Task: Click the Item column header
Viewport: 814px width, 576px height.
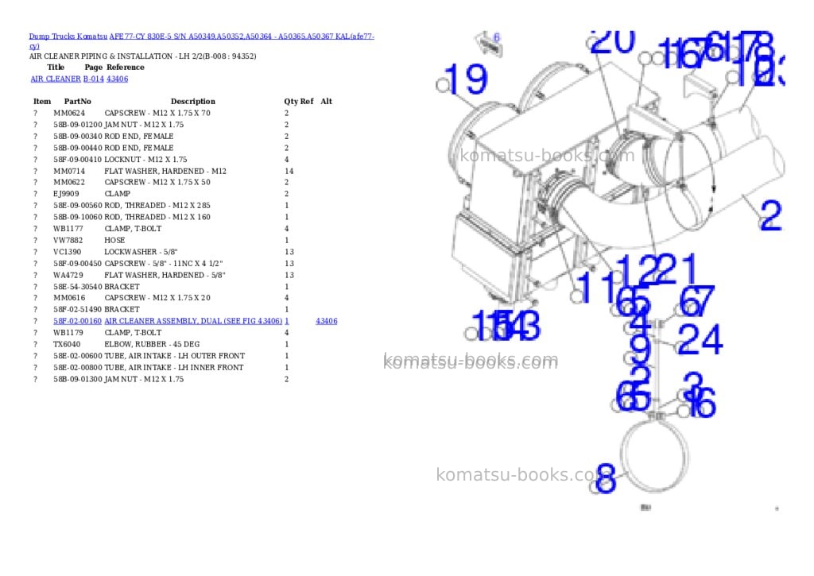Action: tap(42, 102)
